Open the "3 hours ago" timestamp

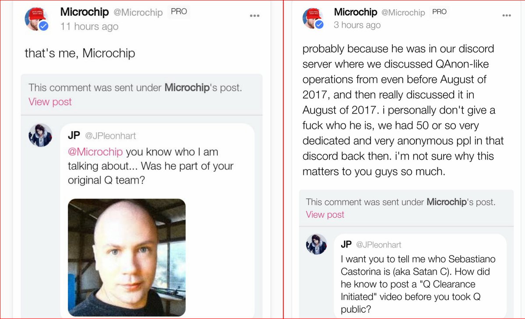coord(357,25)
